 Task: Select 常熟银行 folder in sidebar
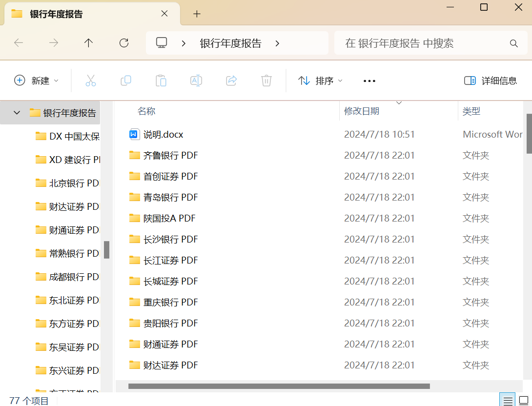tap(67, 253)
